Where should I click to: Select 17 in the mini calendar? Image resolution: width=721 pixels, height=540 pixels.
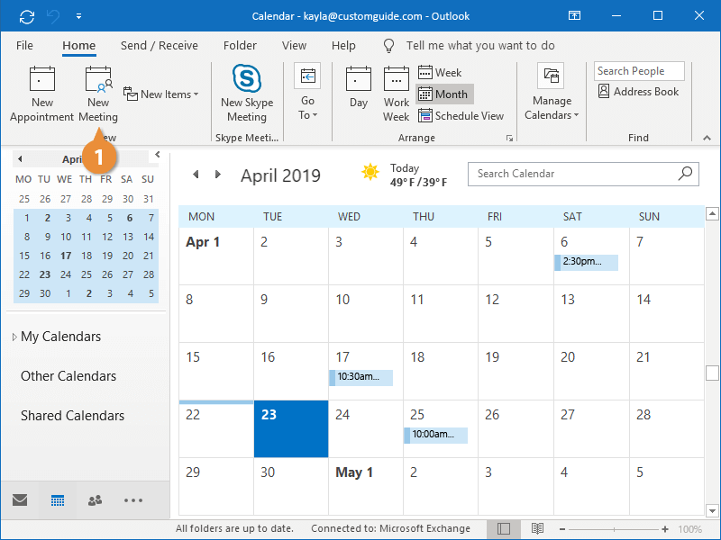66,256
